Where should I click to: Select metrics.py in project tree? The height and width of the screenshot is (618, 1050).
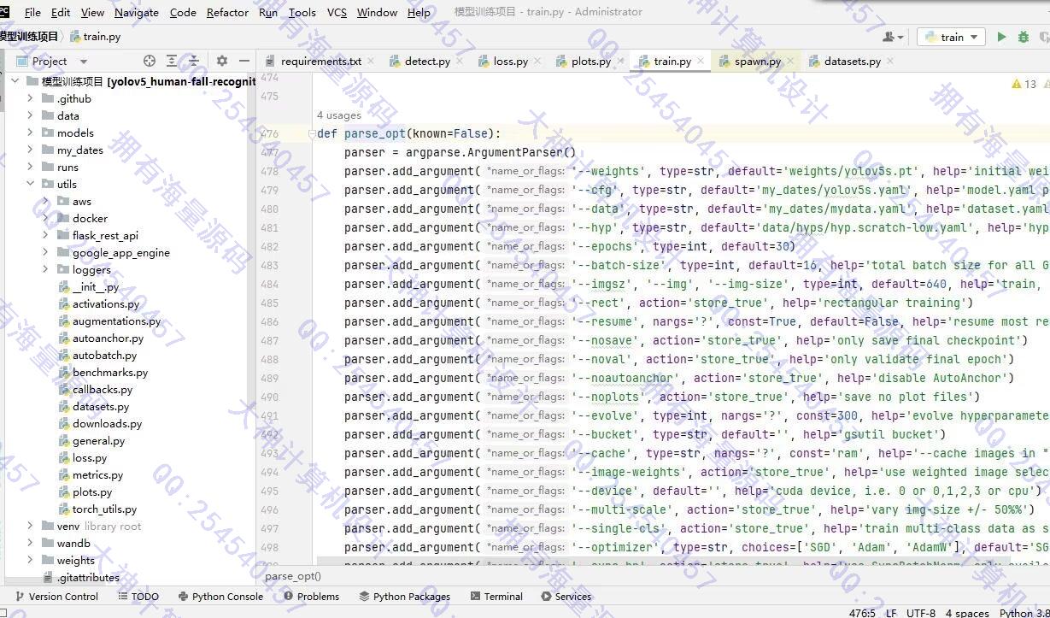pos(97,474)
